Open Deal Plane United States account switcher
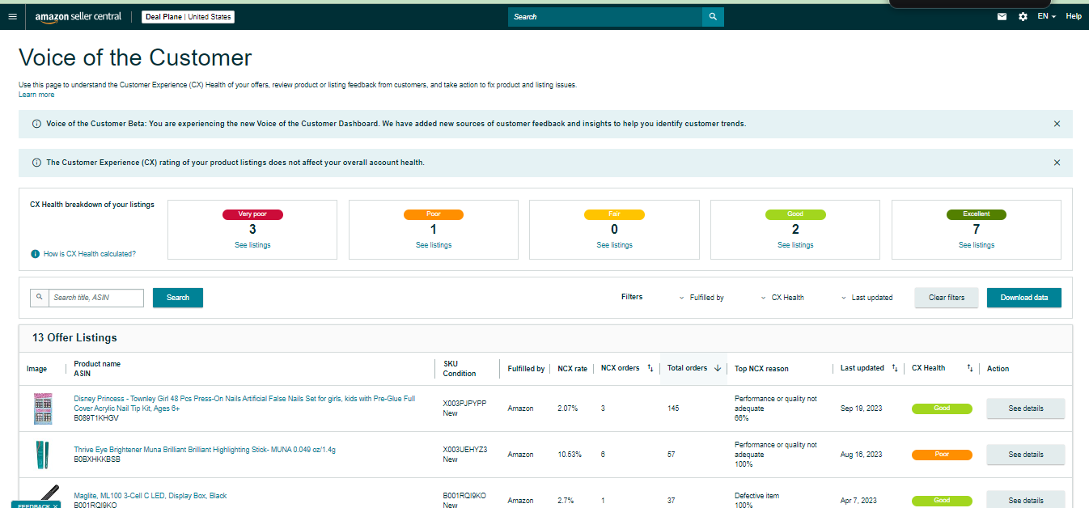Viewport: 1089px width, 508px height. click(x=189, y=17)
